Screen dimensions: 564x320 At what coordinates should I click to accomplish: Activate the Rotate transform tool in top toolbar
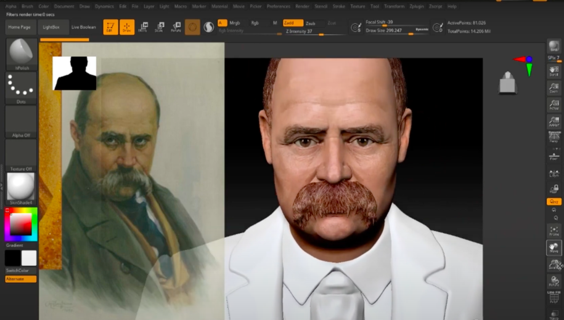(x=176, y=27)
